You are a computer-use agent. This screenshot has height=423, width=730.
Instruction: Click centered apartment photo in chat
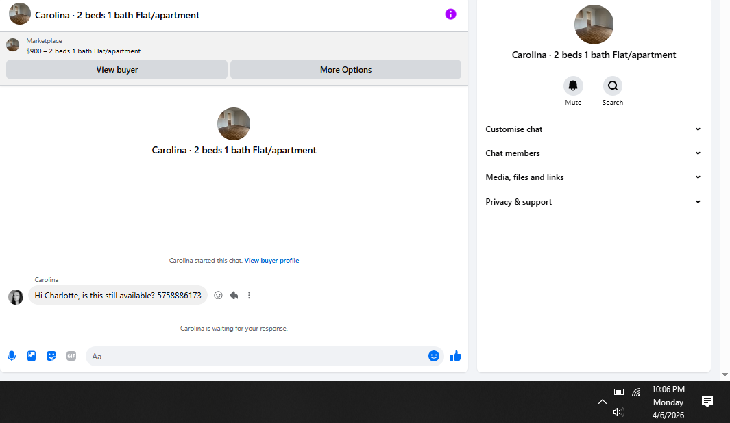(x=234, y=124)
